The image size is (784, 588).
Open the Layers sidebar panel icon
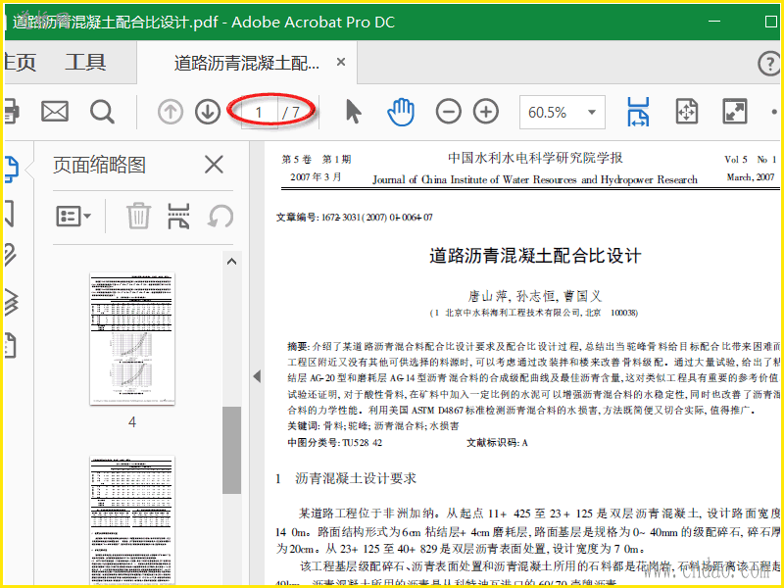pos(12,302)
